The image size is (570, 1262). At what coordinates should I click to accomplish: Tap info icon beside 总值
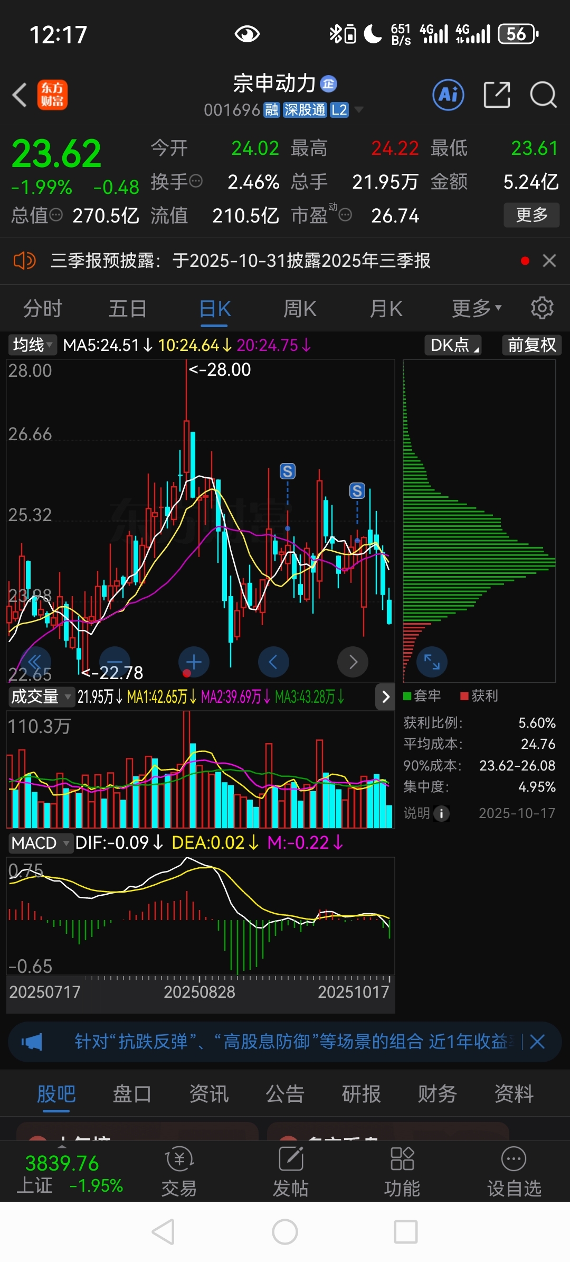pos(56,215)
